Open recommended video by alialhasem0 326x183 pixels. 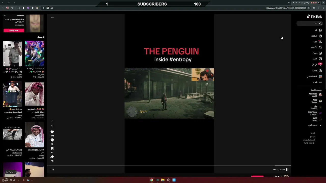coord(13,135)
